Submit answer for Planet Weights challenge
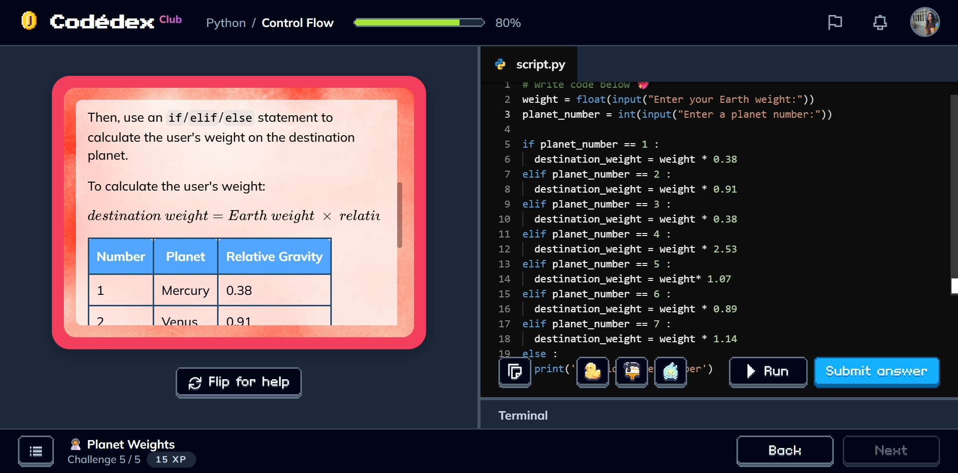 pos(876,371)
